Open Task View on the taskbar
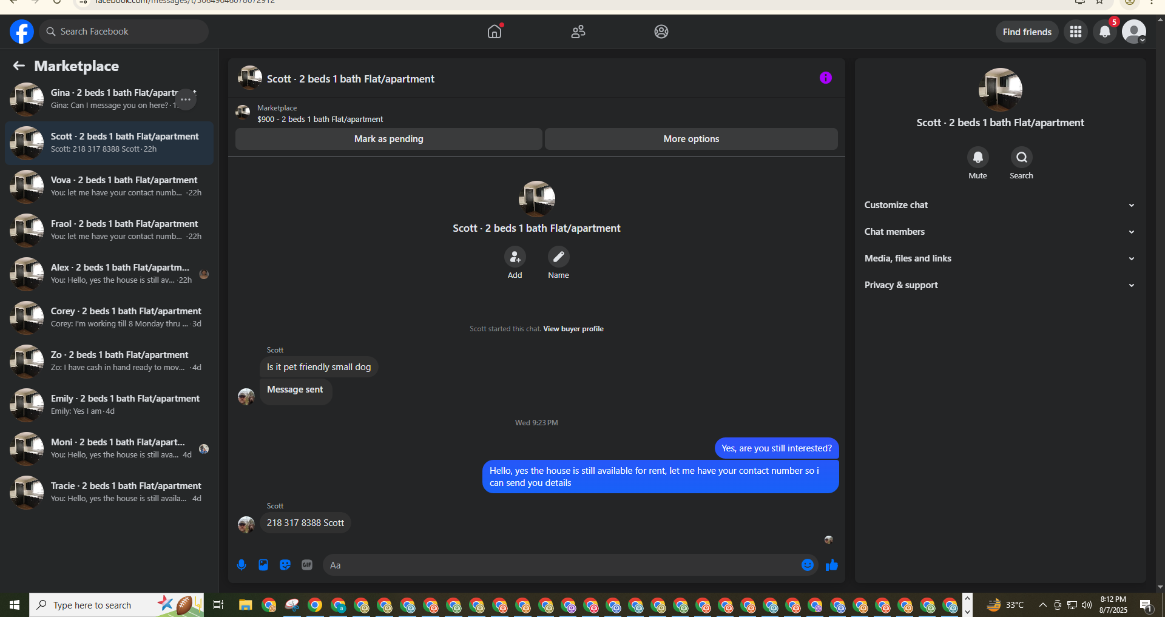1165x617 pixels. coord(218,605)
